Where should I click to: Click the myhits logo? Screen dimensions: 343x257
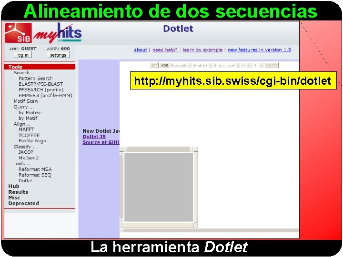[x=58, y=33]
